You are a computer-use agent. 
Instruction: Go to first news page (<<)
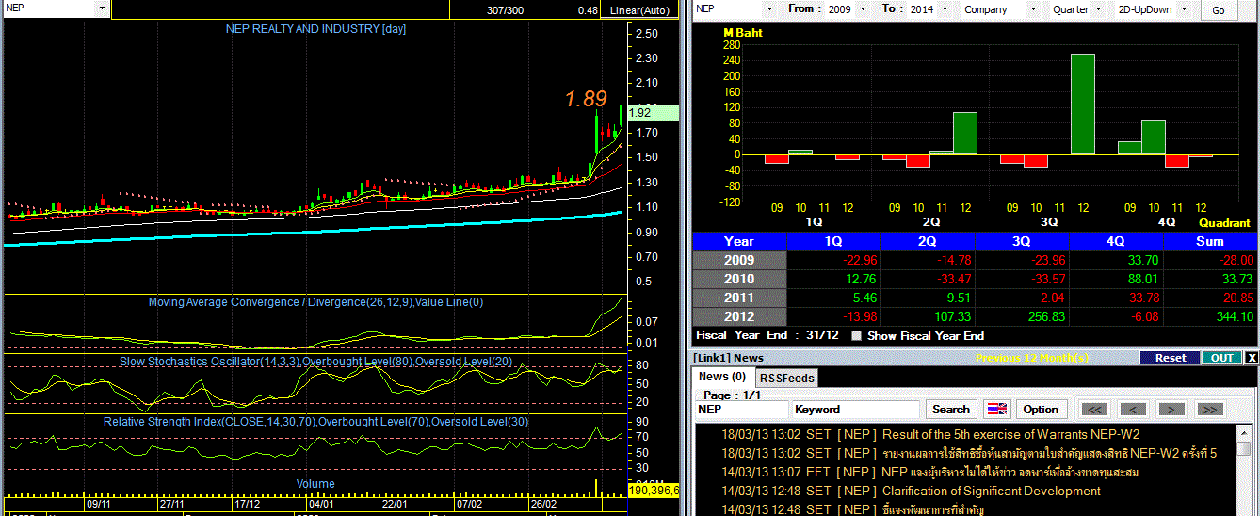coord(1094,409)
